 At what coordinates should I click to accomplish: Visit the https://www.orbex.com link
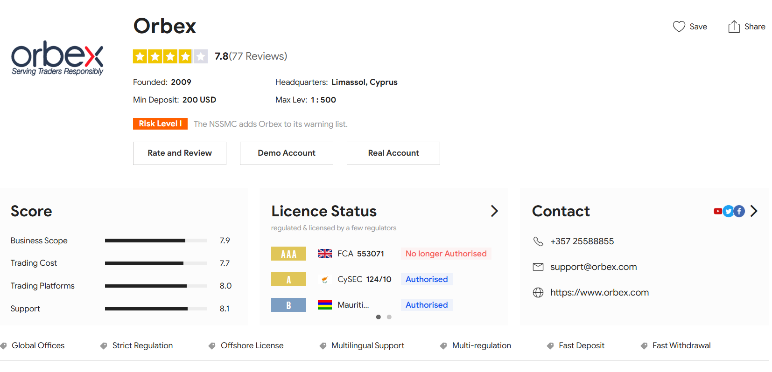point(599,293)
